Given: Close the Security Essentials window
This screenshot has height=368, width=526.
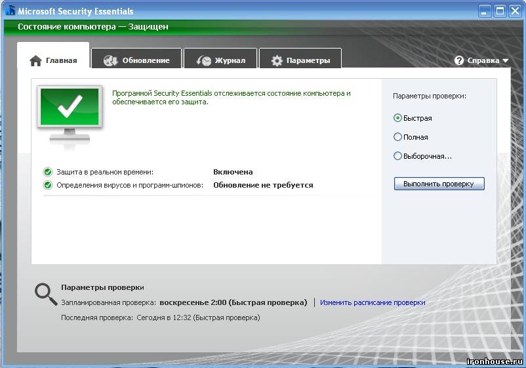Looking at the screenshot, I should pyautogui.click(x=515, y=11).
